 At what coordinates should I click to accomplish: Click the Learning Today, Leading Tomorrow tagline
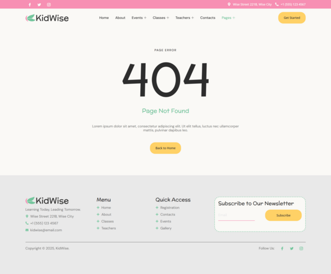point(53,210)
